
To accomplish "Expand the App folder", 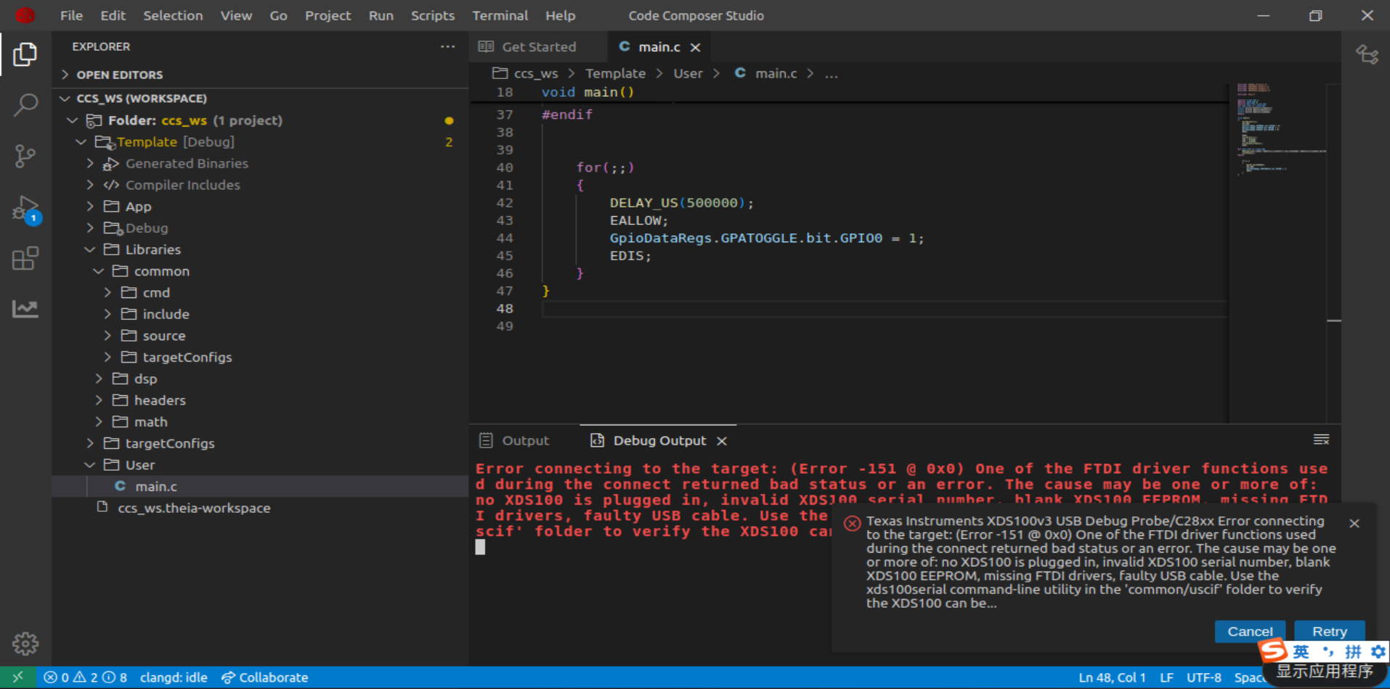I will coord(90,207).
